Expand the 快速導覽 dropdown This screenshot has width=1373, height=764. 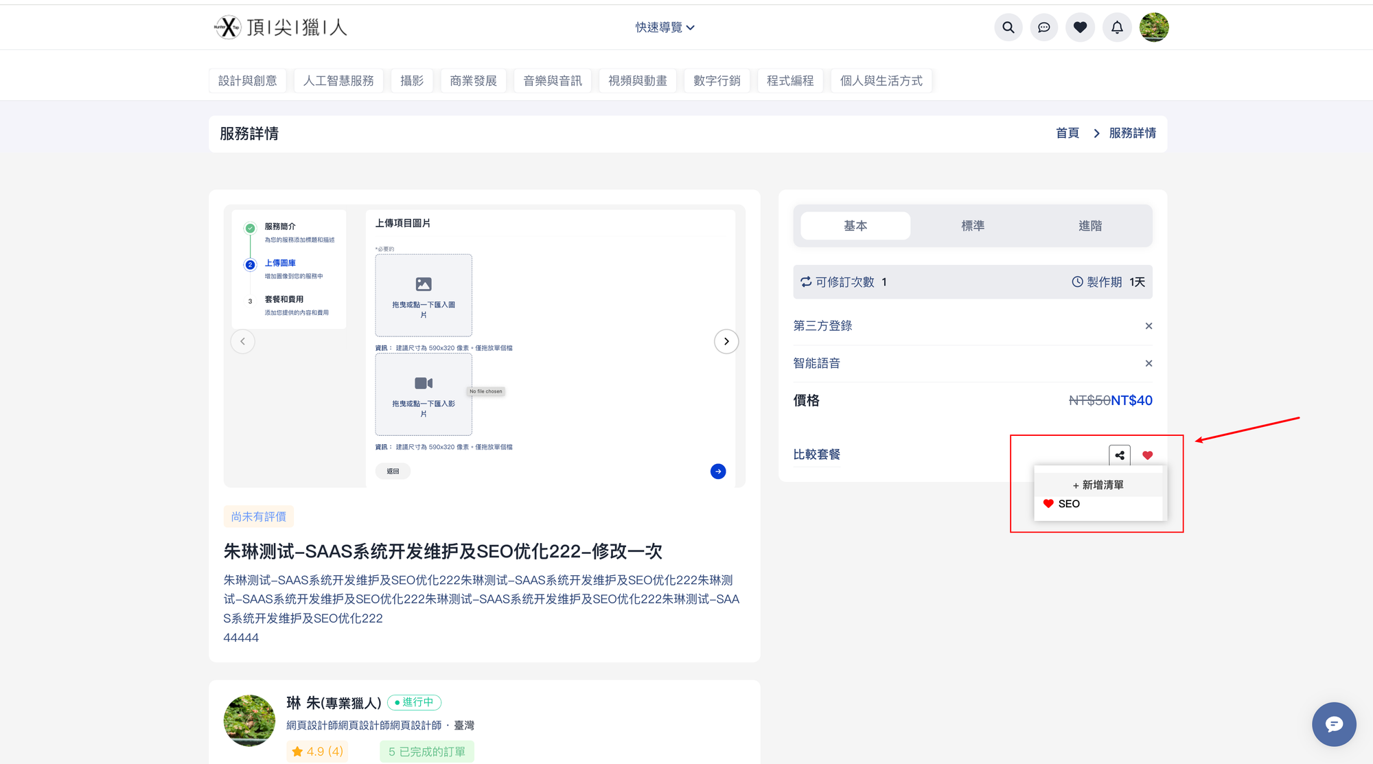click(x=665, y=27)
